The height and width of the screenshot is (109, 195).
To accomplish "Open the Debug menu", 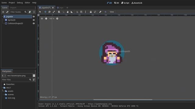I will point(20,3).
